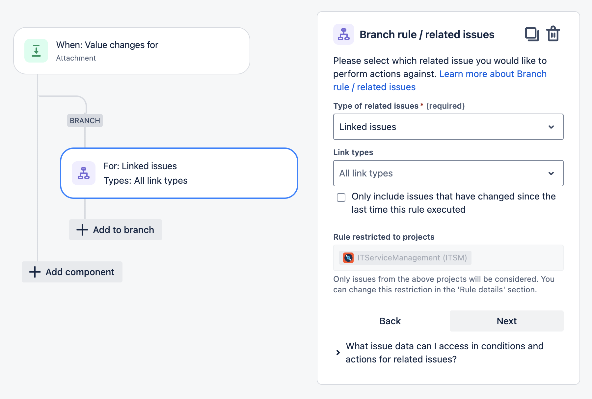
Task: Select the When: Value changes for trigger
Action: coord(132,51)
